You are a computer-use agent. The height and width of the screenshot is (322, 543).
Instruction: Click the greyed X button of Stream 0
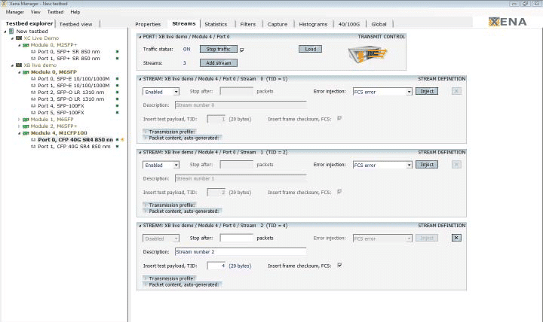tap(456, 91)
